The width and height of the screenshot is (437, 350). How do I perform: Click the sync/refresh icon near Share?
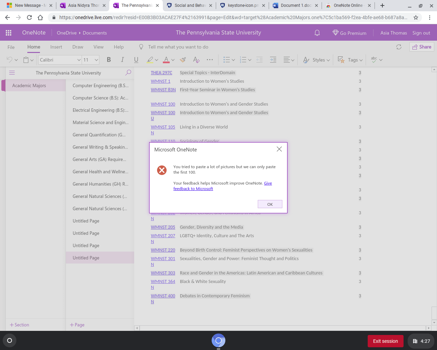[399, 47]
